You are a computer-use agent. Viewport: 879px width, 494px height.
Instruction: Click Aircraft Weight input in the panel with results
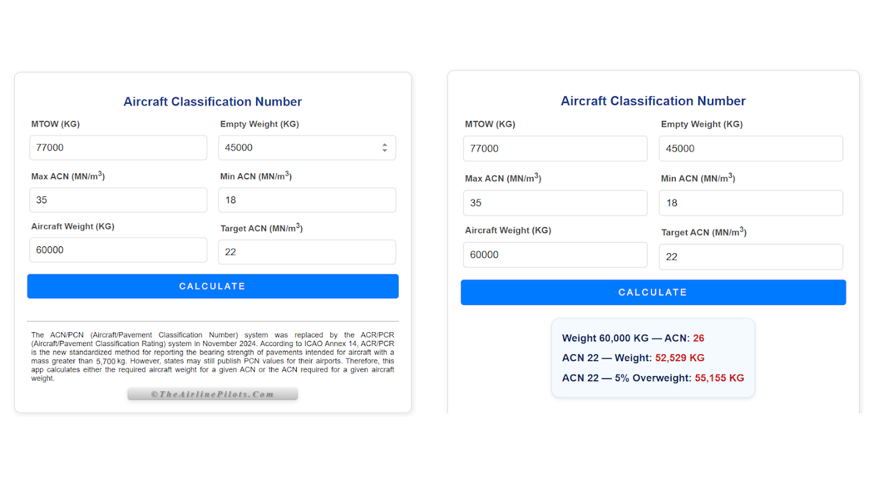[x=554, y=254]
